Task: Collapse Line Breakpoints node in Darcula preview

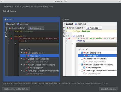Action: point(21,53)
